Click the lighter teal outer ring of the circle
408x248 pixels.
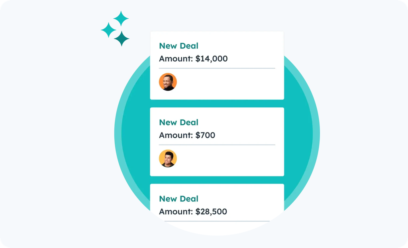(x=118, y=132)
